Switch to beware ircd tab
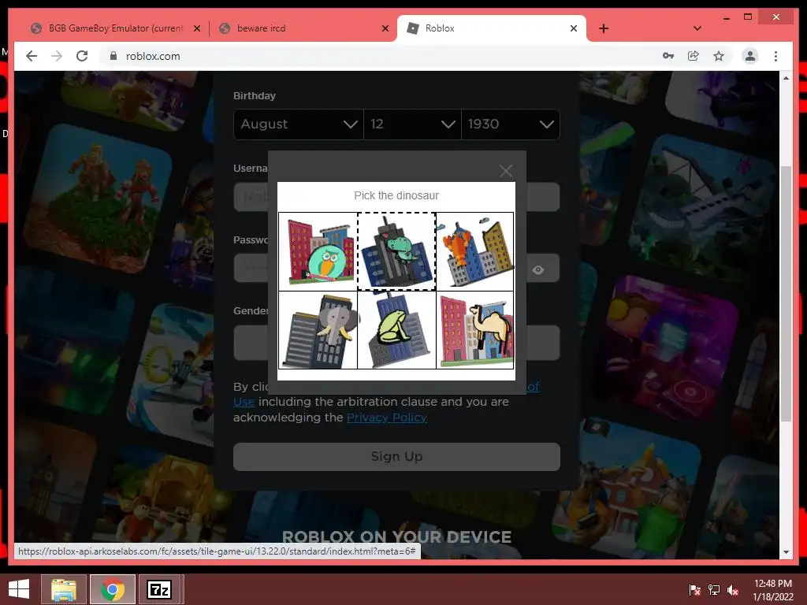 303,28
